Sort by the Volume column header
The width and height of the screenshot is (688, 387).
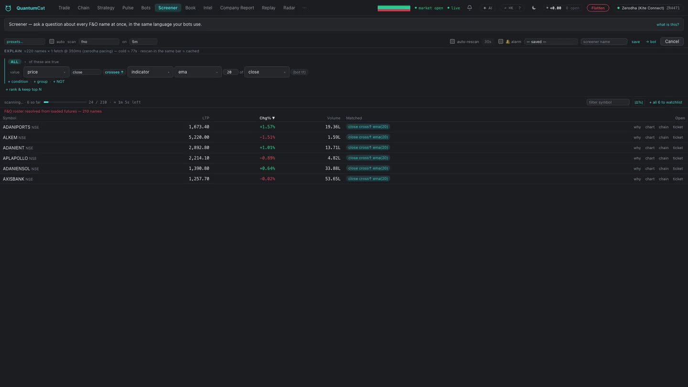coord(333,118)
